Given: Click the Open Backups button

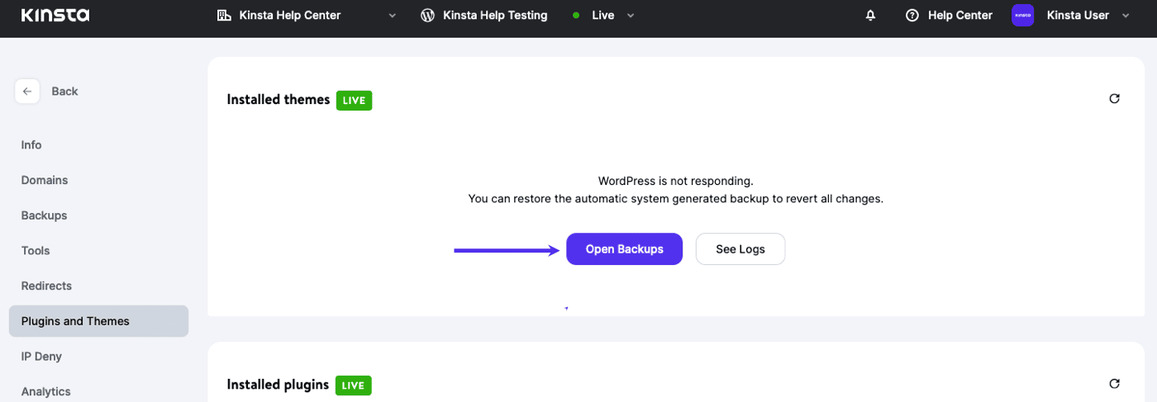Looking at the screenshot, I should (x=624, y=249).
